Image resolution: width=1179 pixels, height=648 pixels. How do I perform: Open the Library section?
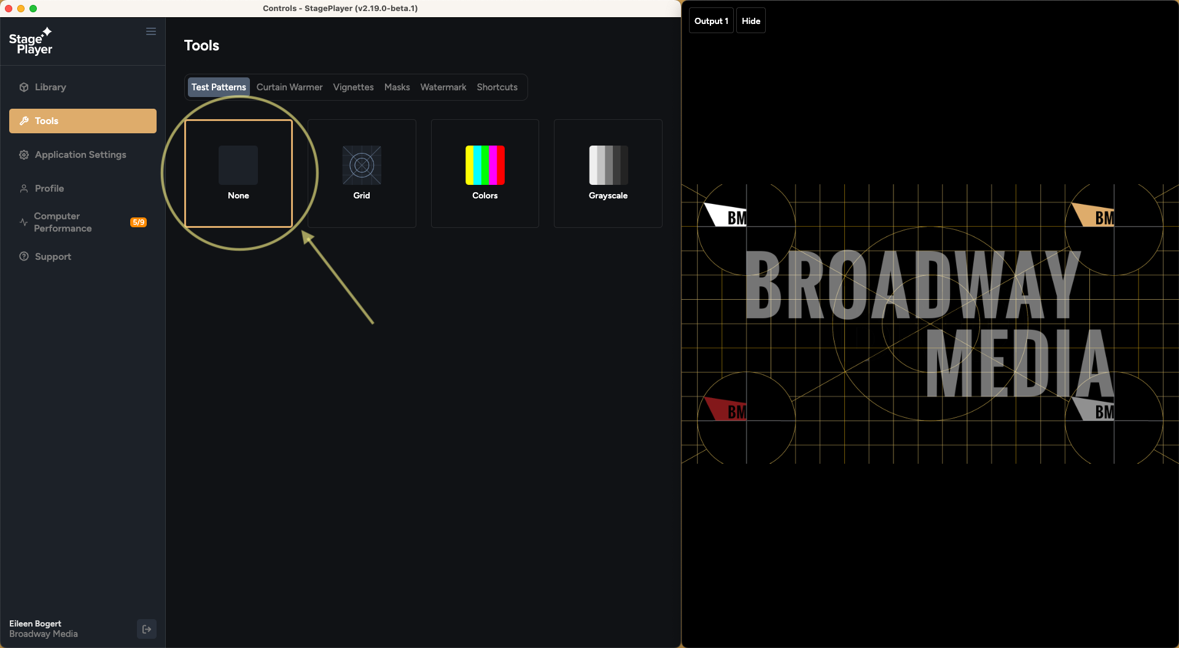[x=83, y=87]
